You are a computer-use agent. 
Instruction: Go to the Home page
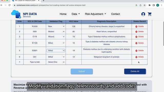pyautogui.click(x=63, y=14)
